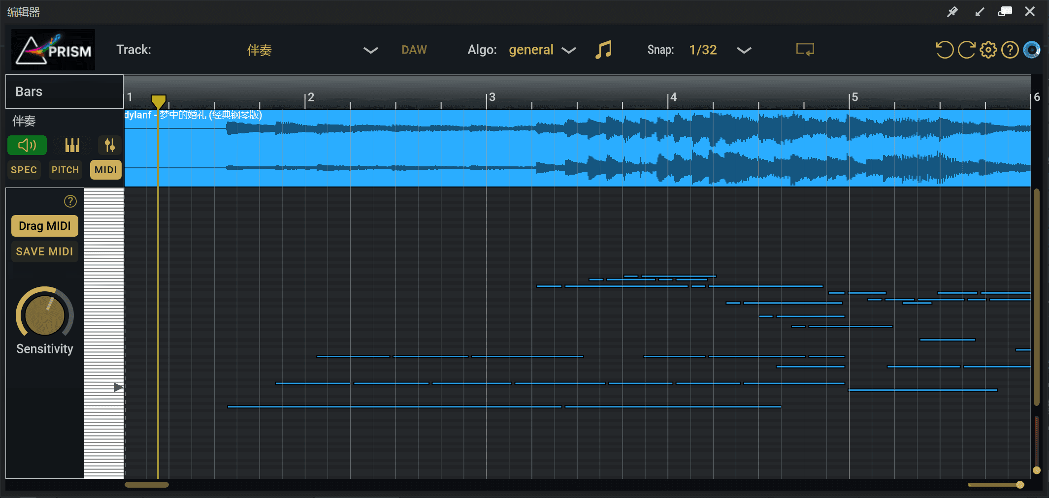Open the Snap 1/32 value dropdown
This screenshot has width=1049, height=498.
click(x=703, y=50)
